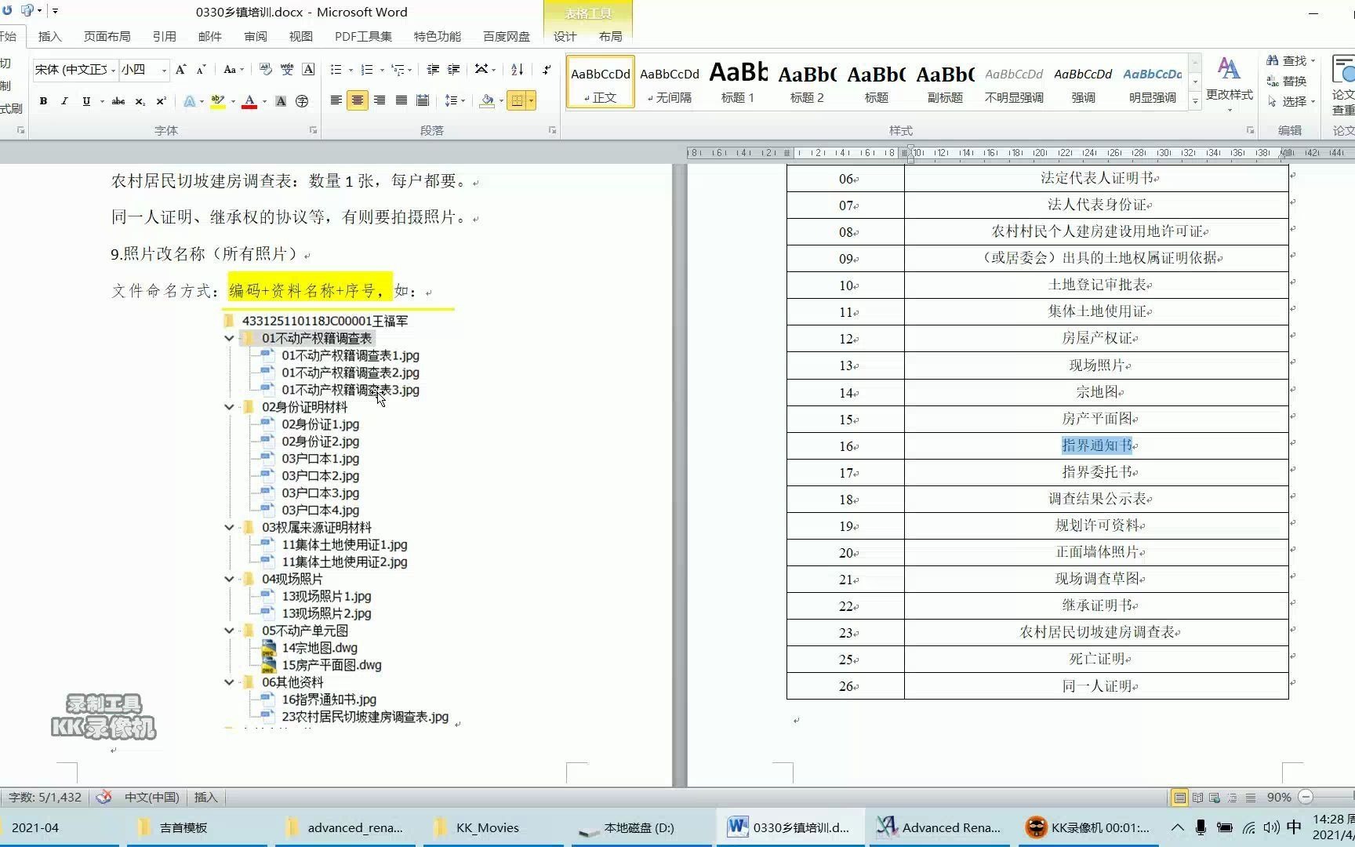Open the font name dropdown
This screenshot has width=1355, height=847.
[x=113, y=70]
